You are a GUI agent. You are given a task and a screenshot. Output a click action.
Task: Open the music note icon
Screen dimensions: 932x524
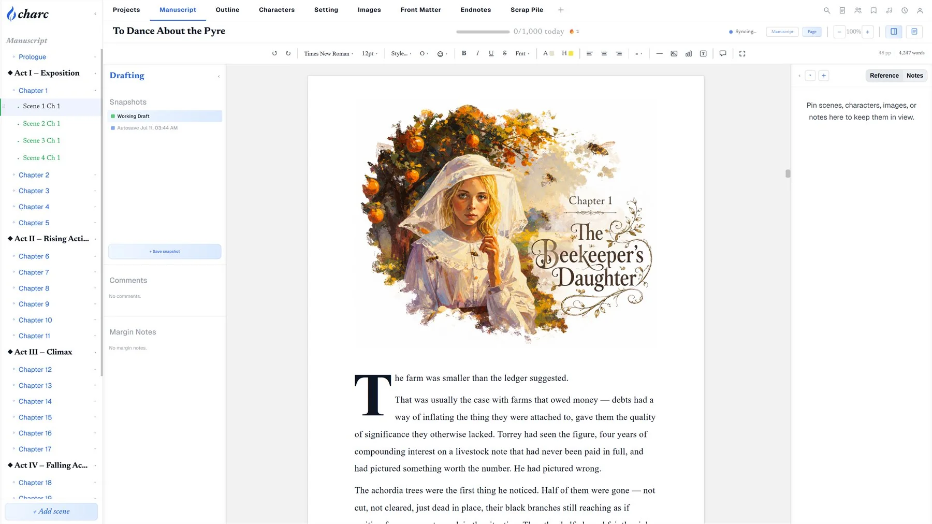[x=889, y=10]
